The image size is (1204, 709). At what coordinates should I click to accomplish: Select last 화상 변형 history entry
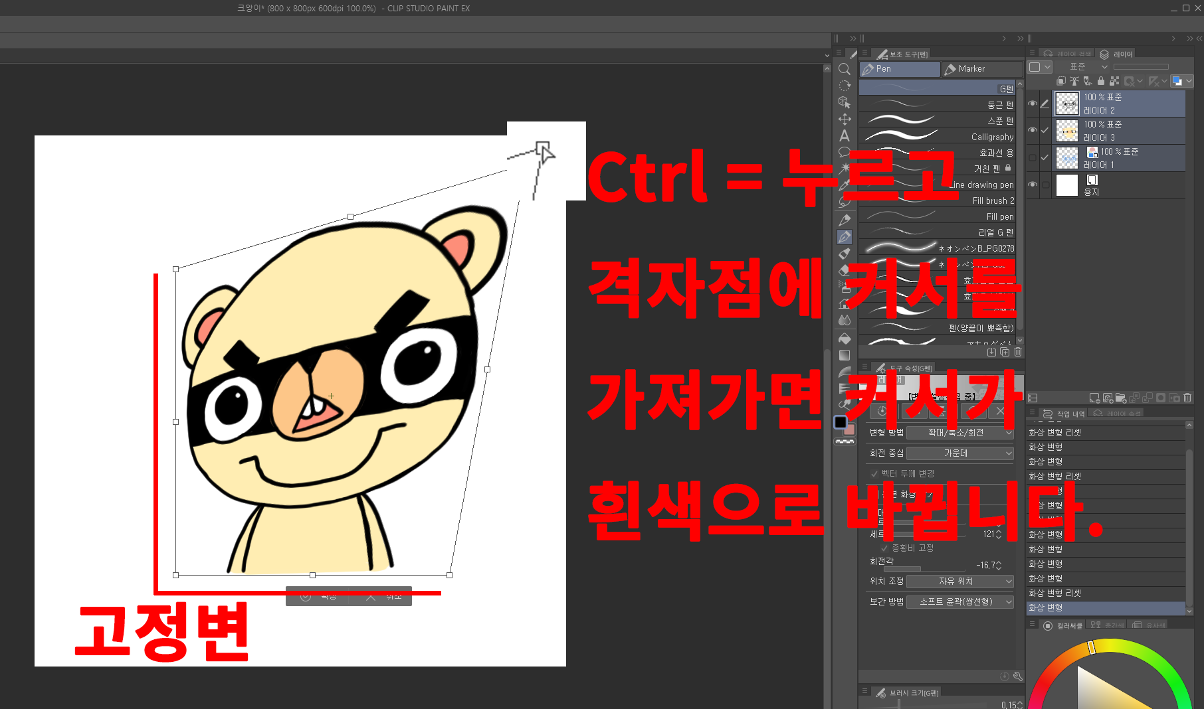tap(1106, 607)
